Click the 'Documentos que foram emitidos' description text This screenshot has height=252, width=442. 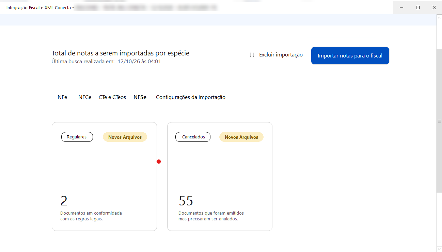click(x=211, y=216)
